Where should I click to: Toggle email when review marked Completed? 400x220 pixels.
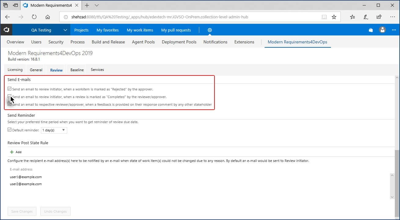click(9, 97)
